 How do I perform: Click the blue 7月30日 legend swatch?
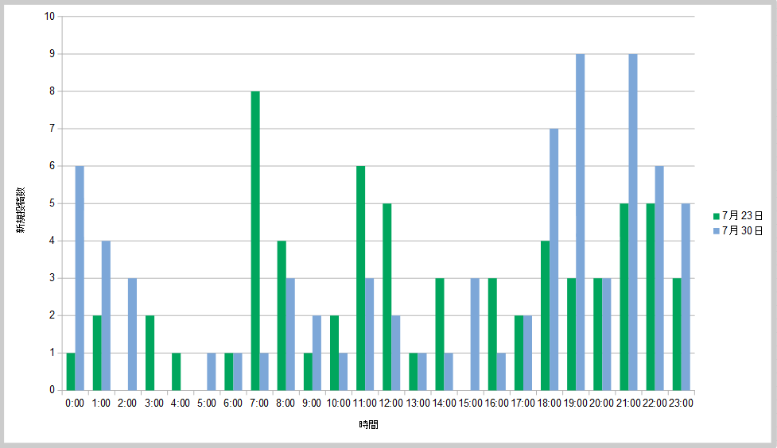coord(716,230)
